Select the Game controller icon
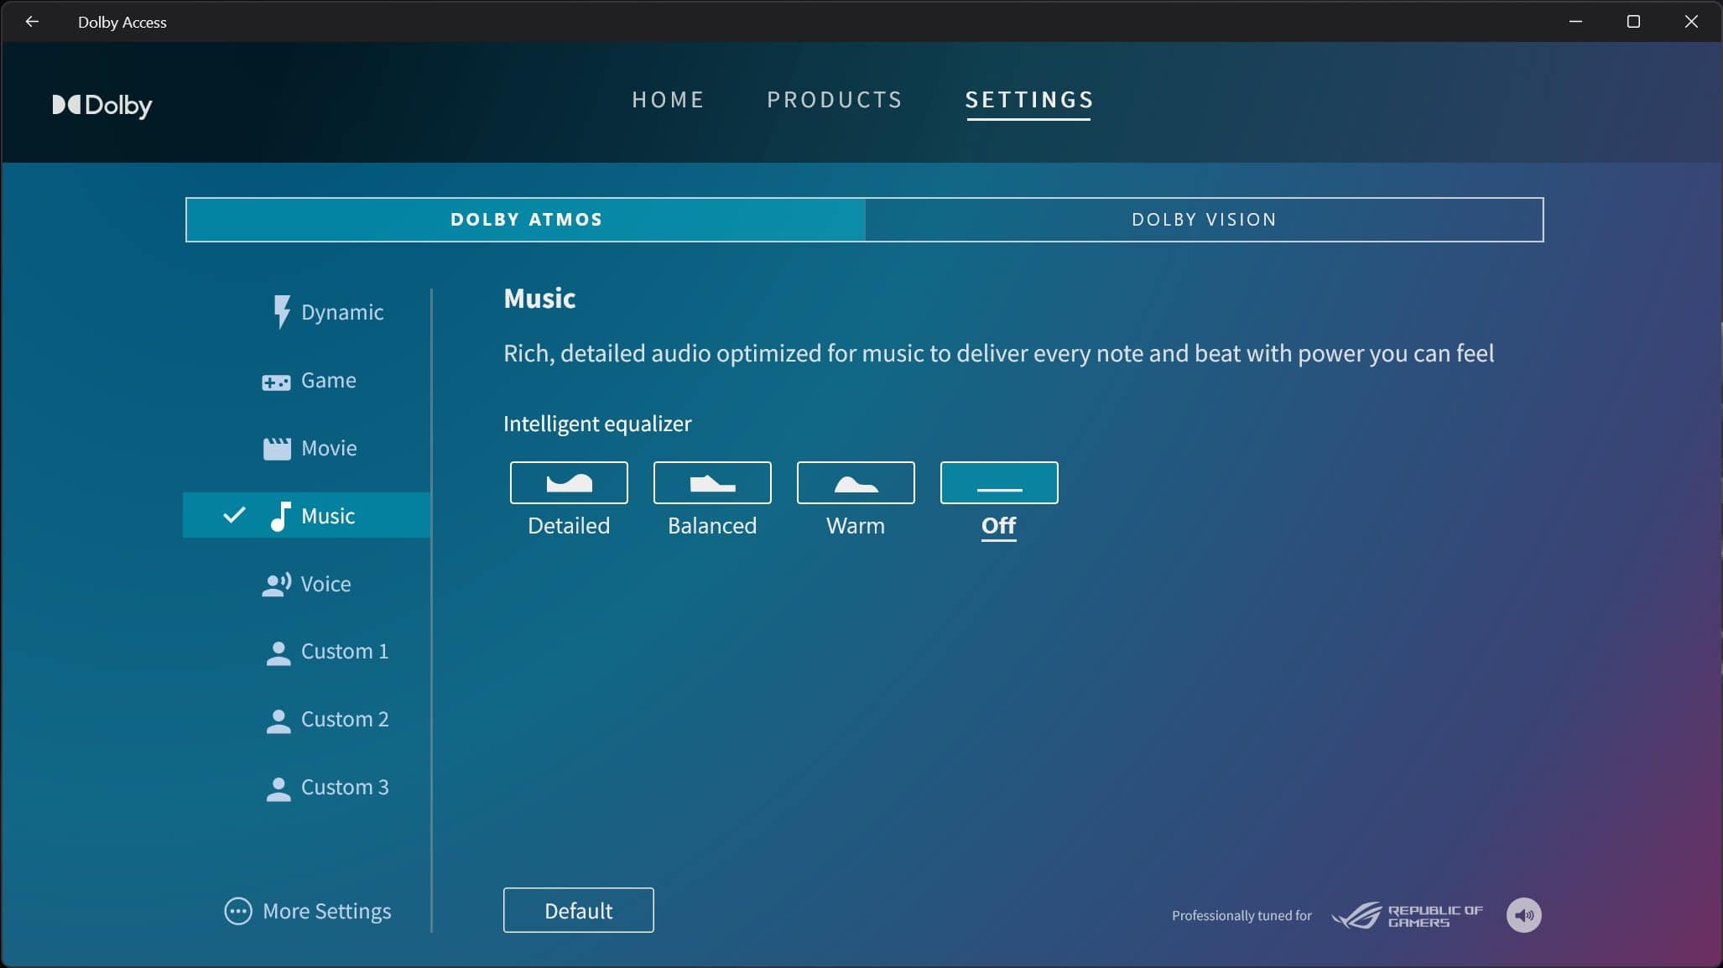The height and width of the screenshot is (968, 1723). [x=276, y=383]
